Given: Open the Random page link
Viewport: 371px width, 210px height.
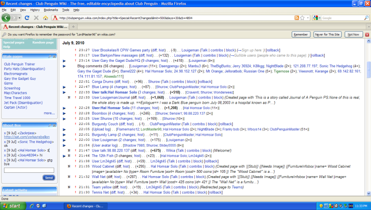Looking at the screenshot, I should tap(43, 42).
